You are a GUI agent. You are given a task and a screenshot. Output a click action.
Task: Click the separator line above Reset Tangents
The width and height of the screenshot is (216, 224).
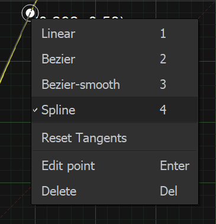pos(115,123)
